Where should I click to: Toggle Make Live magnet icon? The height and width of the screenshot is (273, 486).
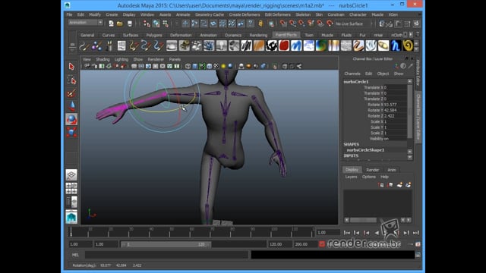pyautogui.click(x=330, y=24)
